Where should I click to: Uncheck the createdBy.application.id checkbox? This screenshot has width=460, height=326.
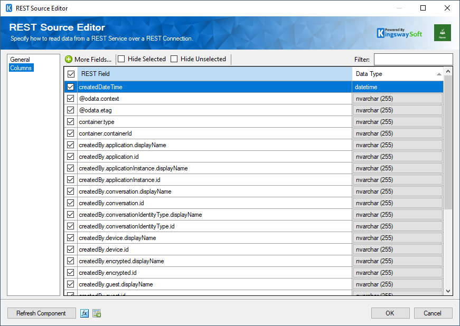coord(70,157)
